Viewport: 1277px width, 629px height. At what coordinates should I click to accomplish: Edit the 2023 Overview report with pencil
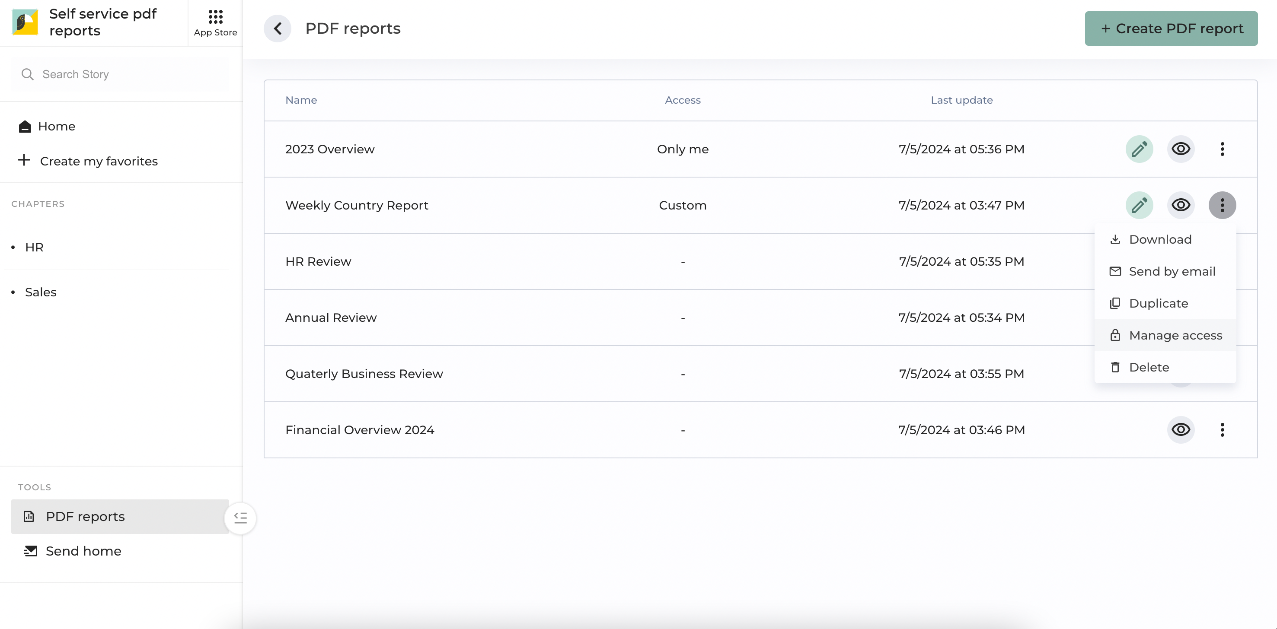1139,149
